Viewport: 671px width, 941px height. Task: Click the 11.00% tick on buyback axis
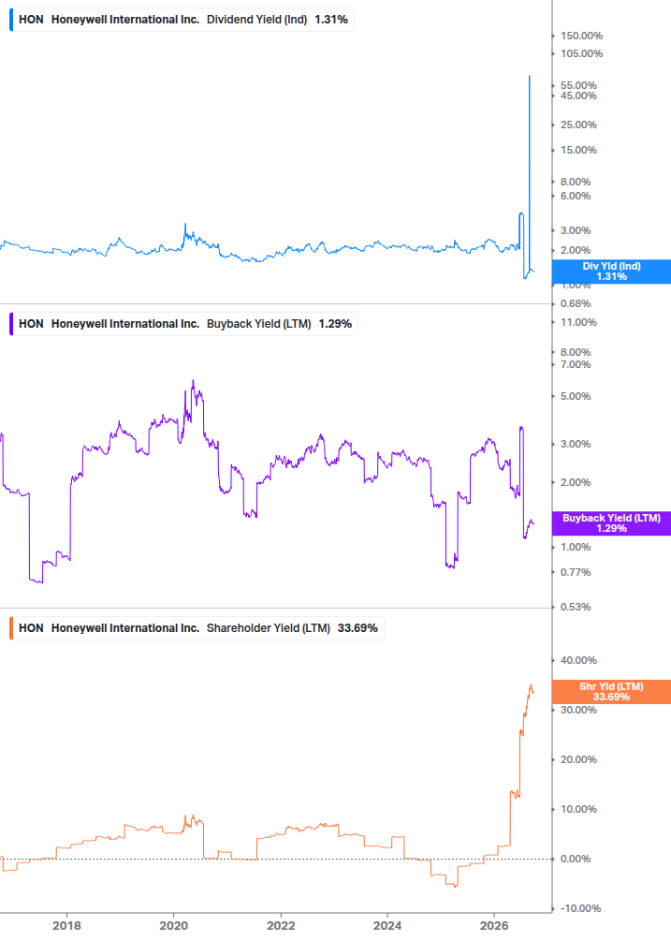[x=578, y=322]
